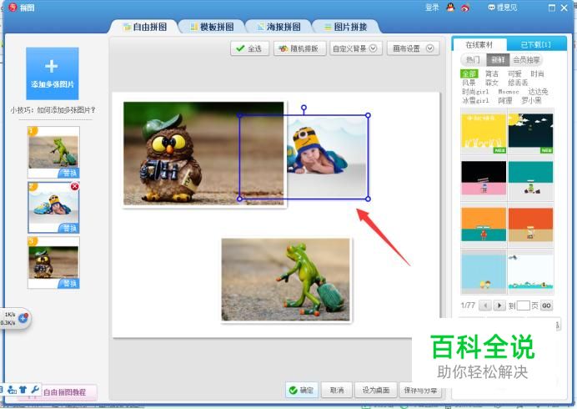The height and width of the screenshot is (409, 577).
Task: Open the 提意见 feedback link
Action: click(x=502, y=8)
